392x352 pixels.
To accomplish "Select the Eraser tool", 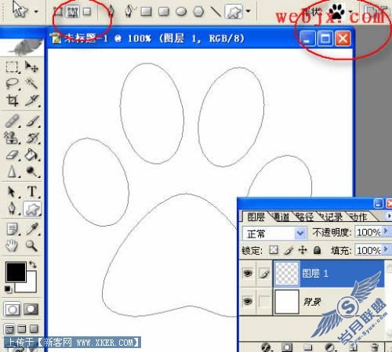I will pos(12,155).
